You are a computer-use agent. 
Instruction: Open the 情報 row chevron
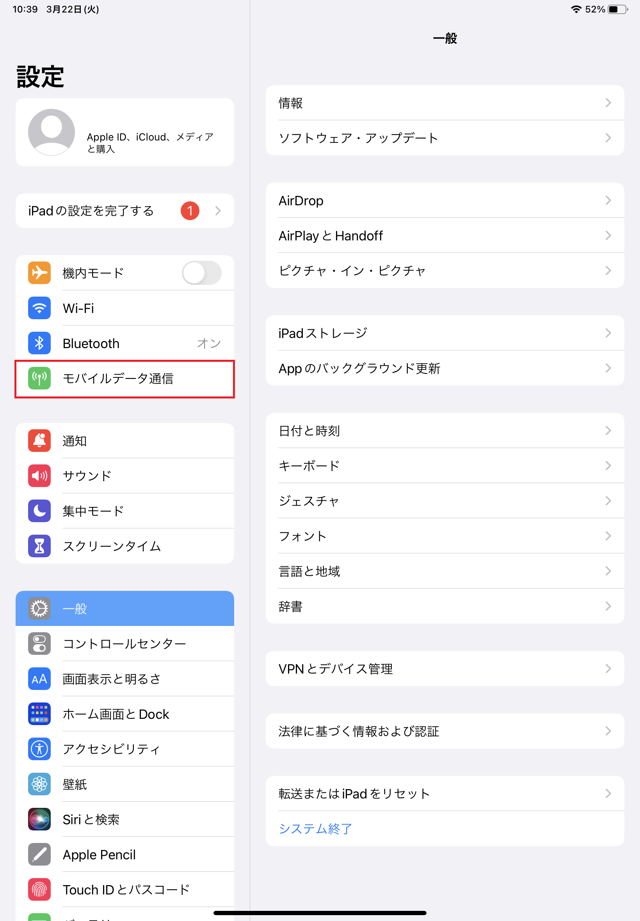(x=608, y=103)
